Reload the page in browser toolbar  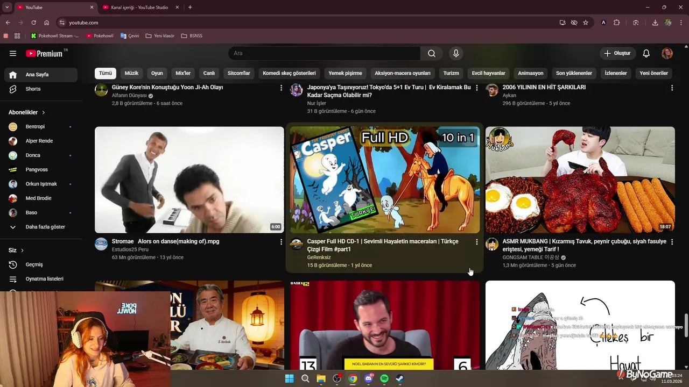pos(33,23)
